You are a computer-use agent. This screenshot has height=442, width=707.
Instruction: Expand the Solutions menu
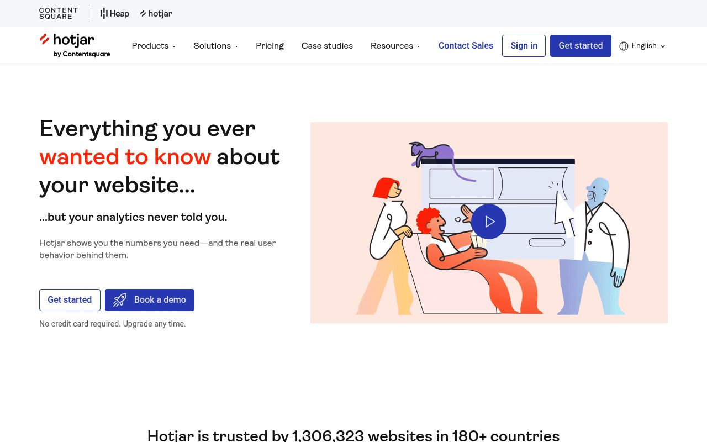(215, 46)
